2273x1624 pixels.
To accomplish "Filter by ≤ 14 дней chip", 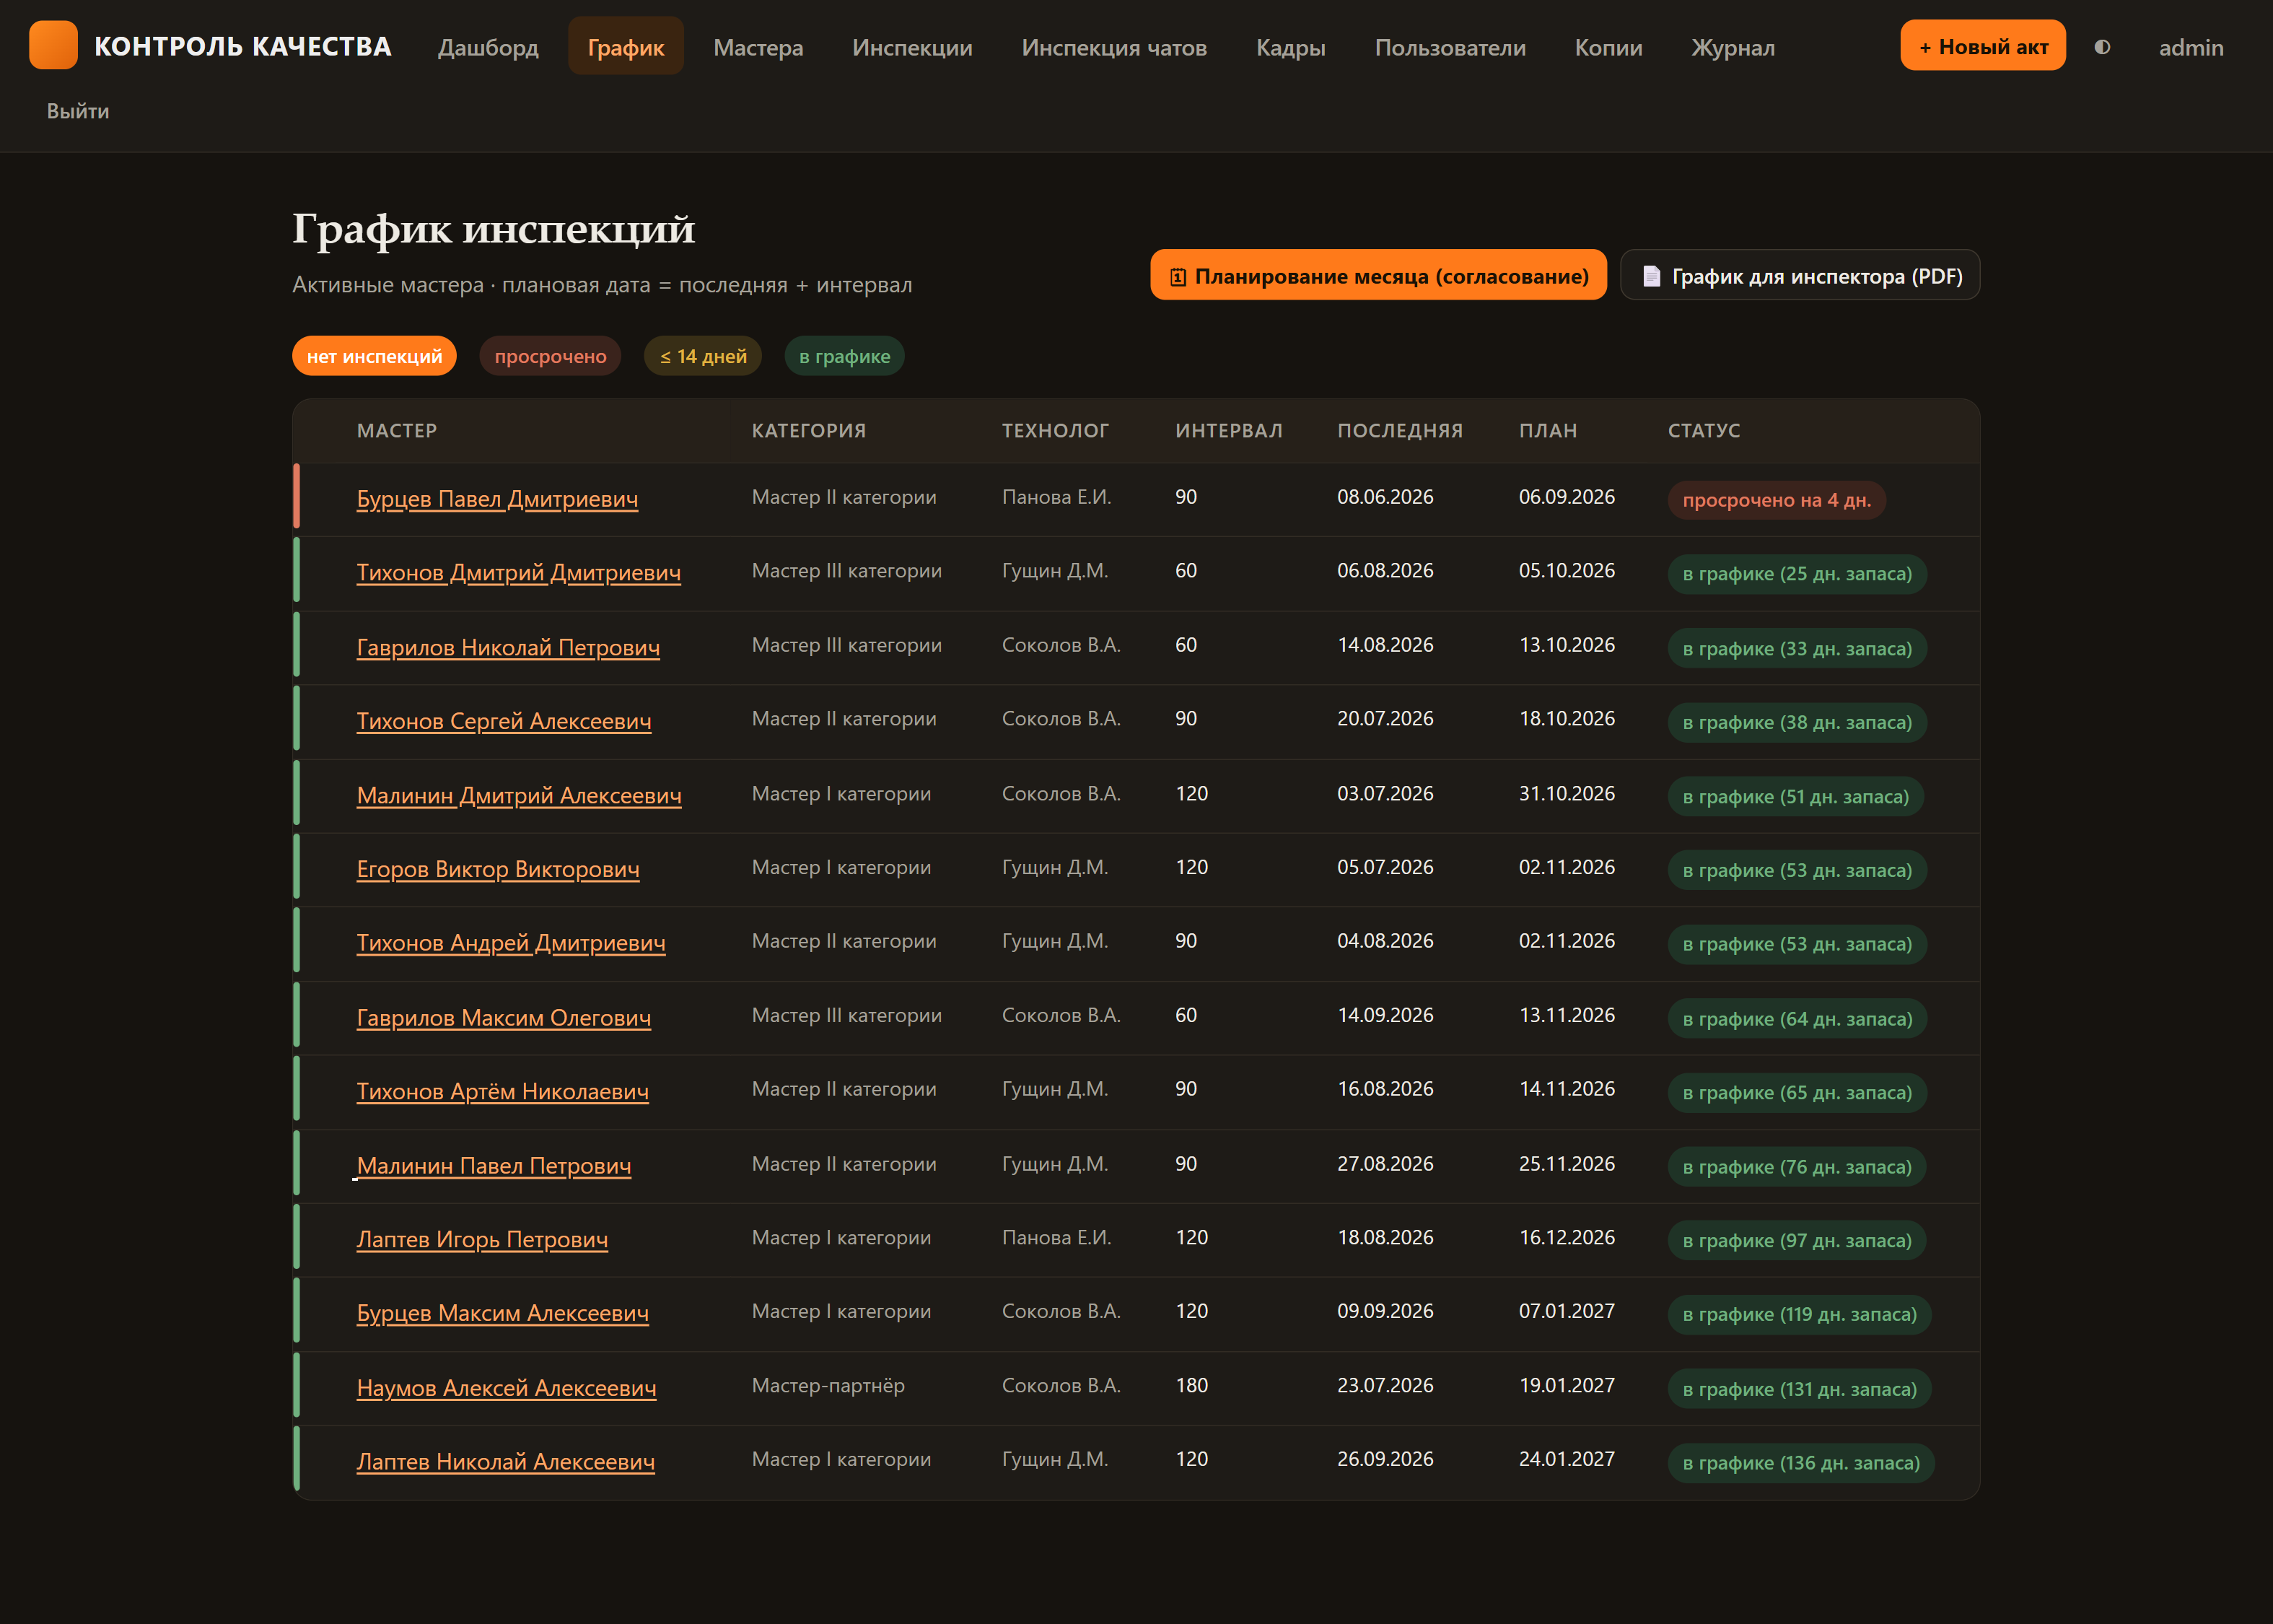I will (703, 356).
